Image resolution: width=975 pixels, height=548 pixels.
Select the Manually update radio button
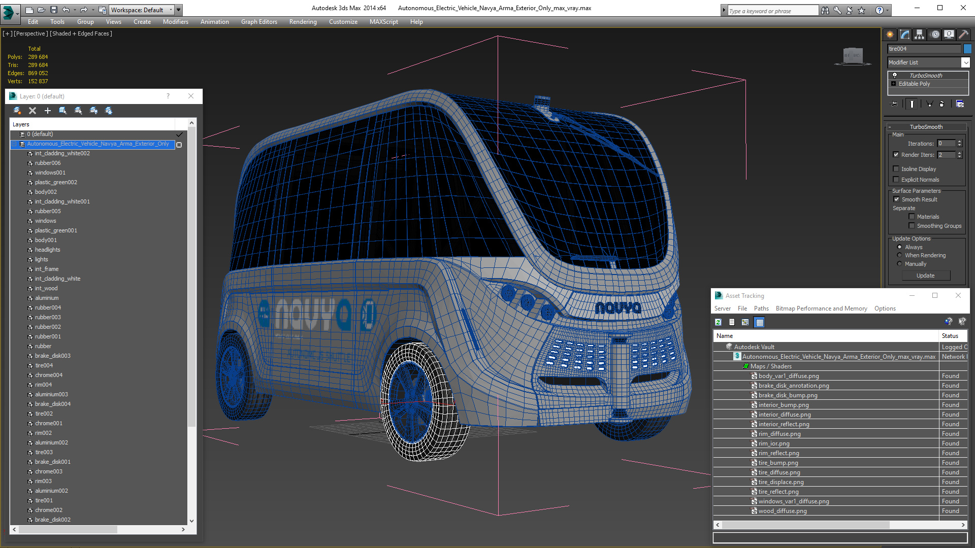899,264
